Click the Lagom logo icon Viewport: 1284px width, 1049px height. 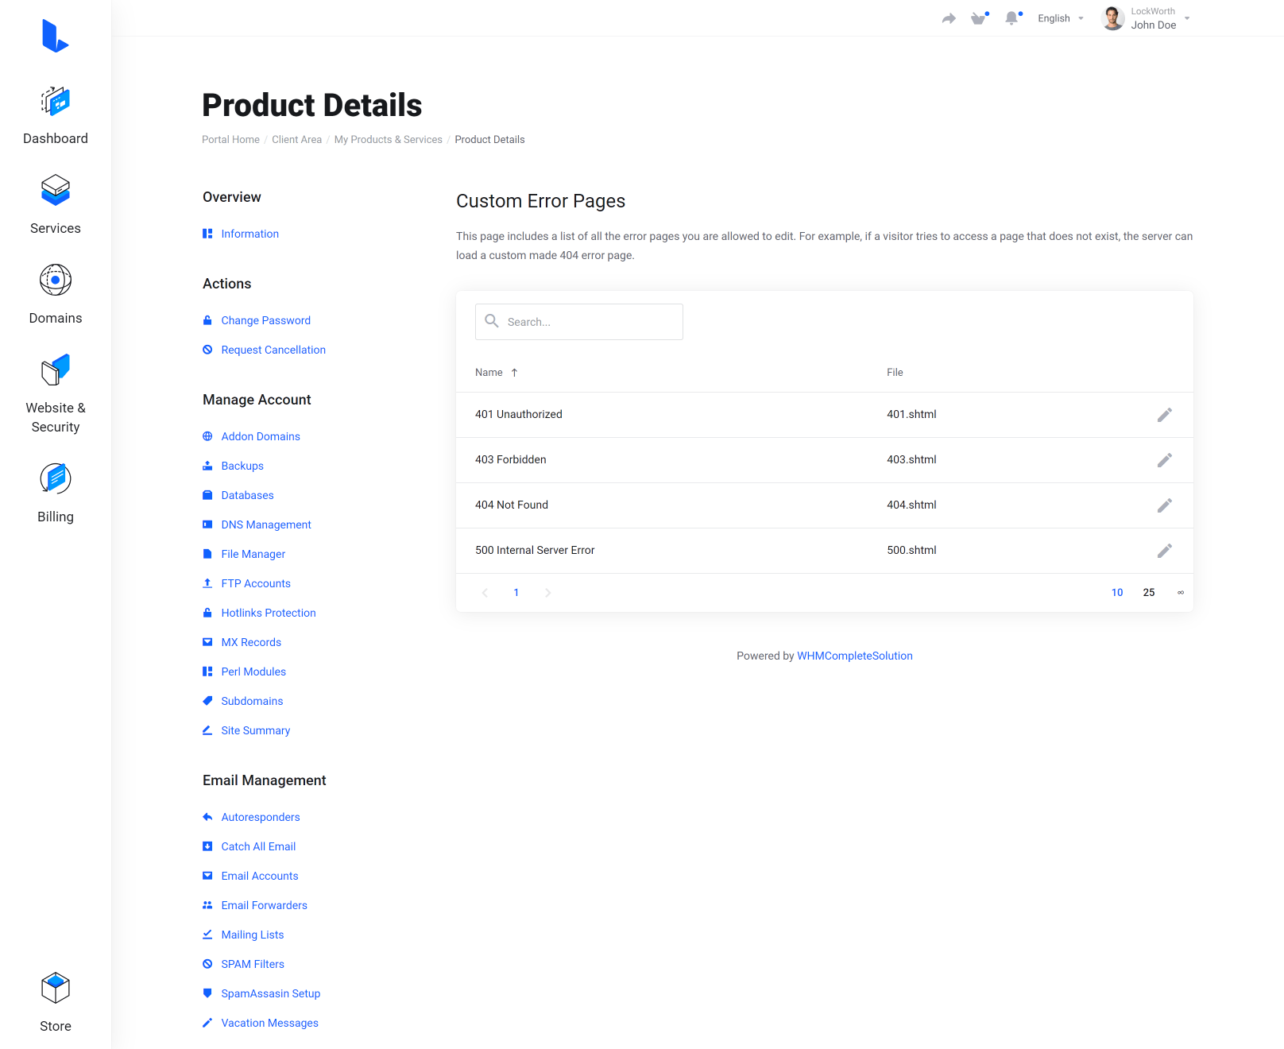(56, 36)
